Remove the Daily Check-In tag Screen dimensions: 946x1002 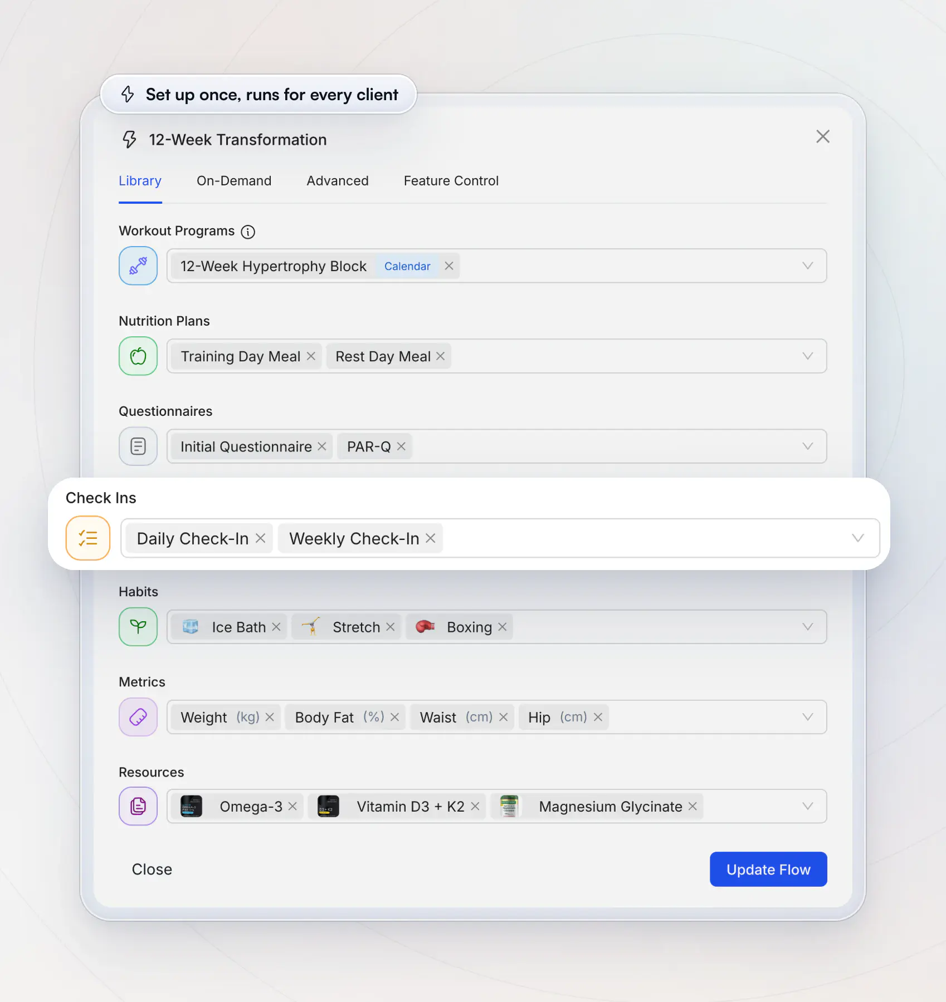click(x=260, y=538)
